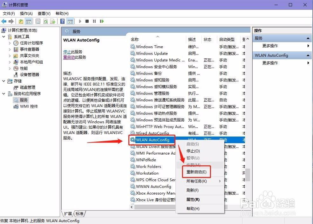Pause the service with the pause icon

point(94,21)
